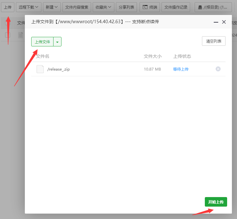Clear the upload list with 清空列表
This screenshot has width=237, height=219.
pos(213,41)
